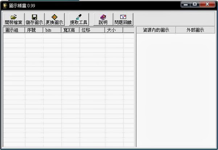Click 問題回饋 feedback button

point(123,19)
